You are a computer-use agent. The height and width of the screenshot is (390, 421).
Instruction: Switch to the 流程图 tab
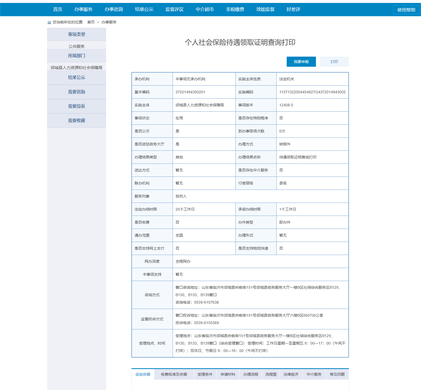point(271,374)
